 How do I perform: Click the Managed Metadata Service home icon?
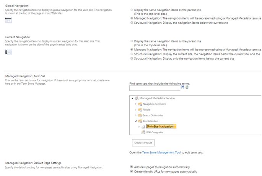pos(137,98)
